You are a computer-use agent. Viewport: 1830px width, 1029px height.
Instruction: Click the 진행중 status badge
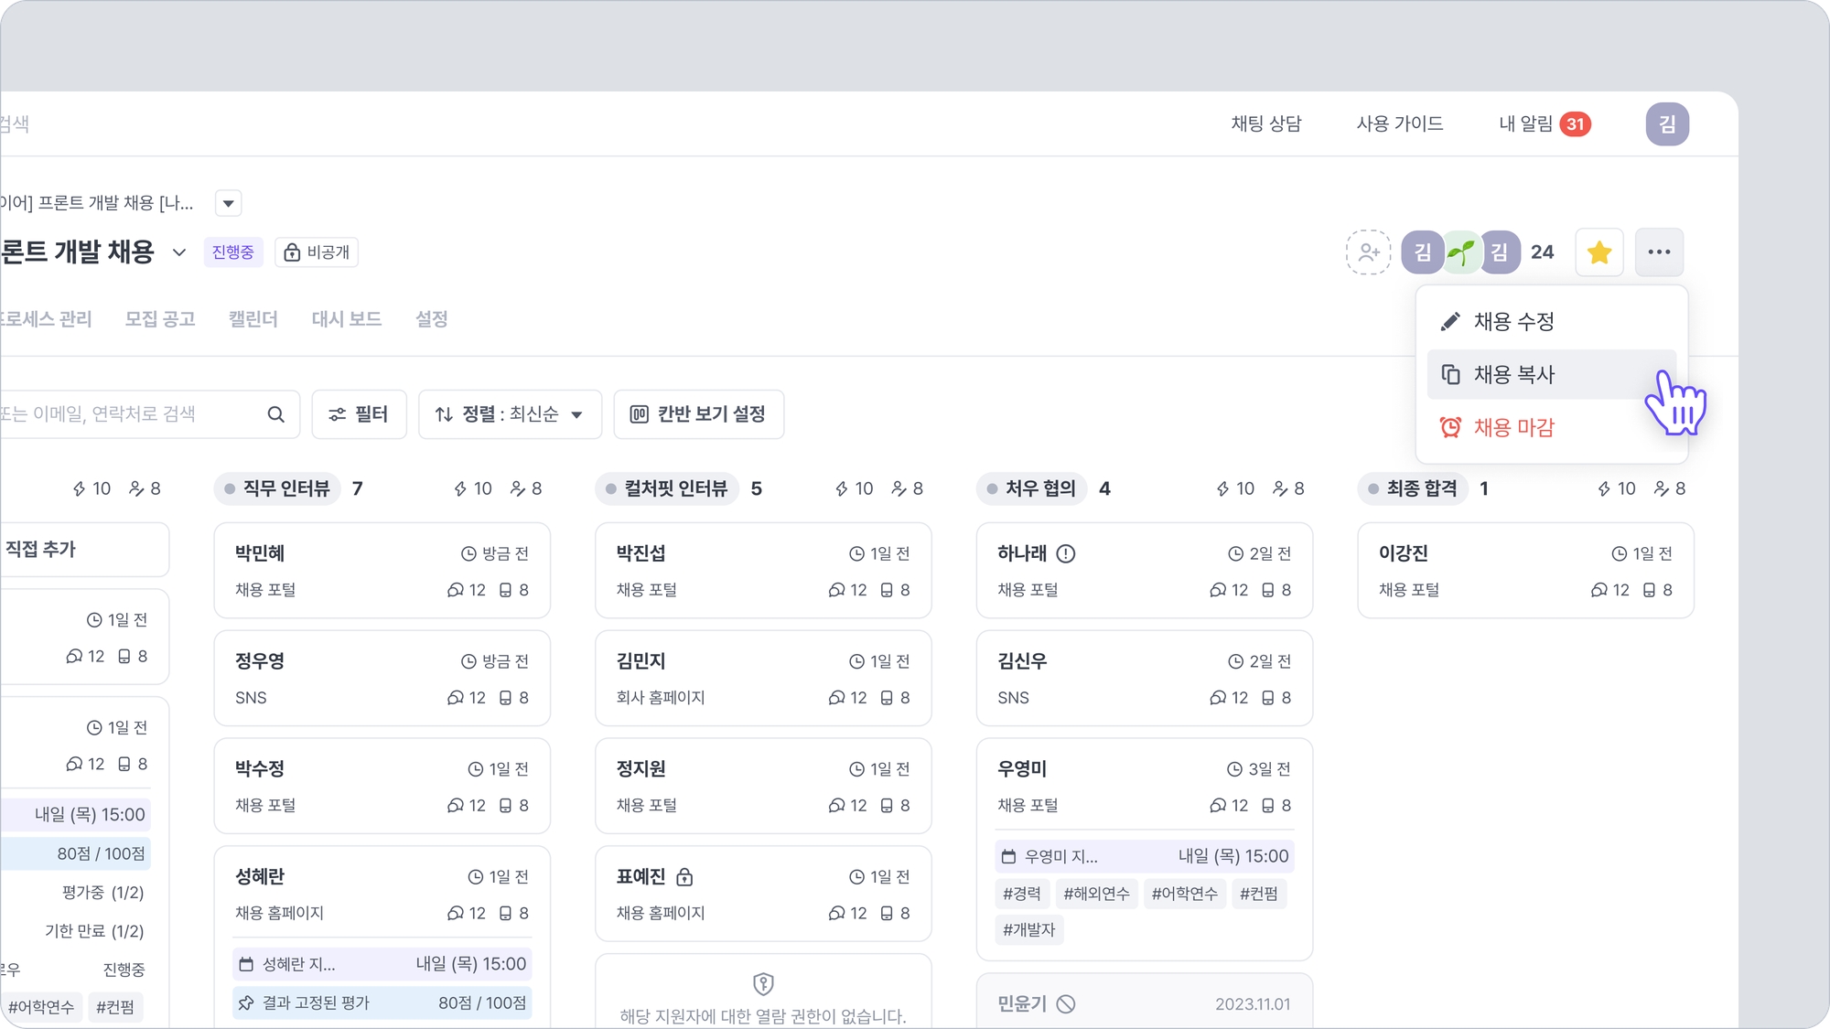(x=233, y=252)
